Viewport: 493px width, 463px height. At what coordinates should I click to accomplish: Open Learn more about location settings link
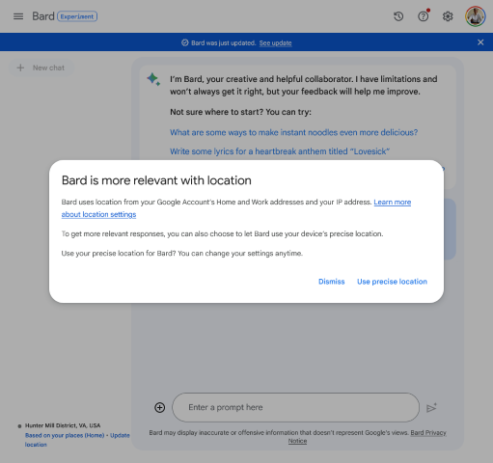(x=392, y=203)
